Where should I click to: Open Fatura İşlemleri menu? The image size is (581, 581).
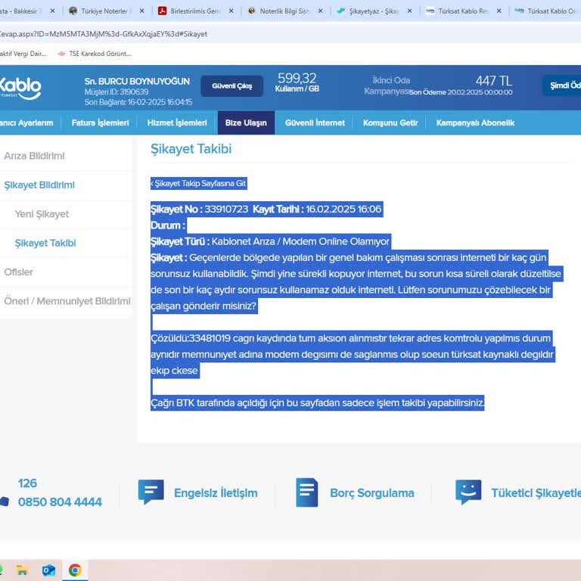[x=100, y=123]
